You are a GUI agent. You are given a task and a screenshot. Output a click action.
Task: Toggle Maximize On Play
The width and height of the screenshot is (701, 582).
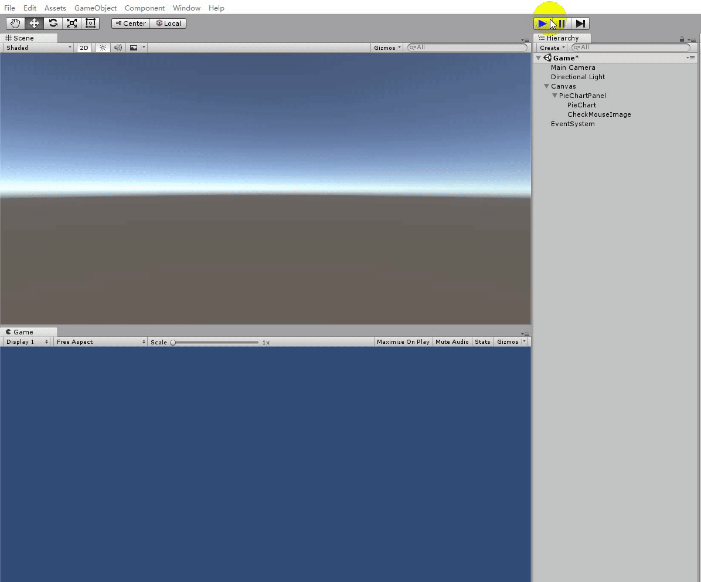pos(403,342)
